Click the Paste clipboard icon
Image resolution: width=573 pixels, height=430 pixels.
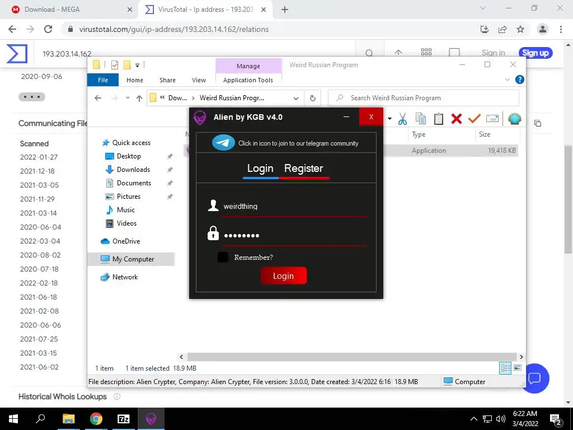(x=439, y=119)
